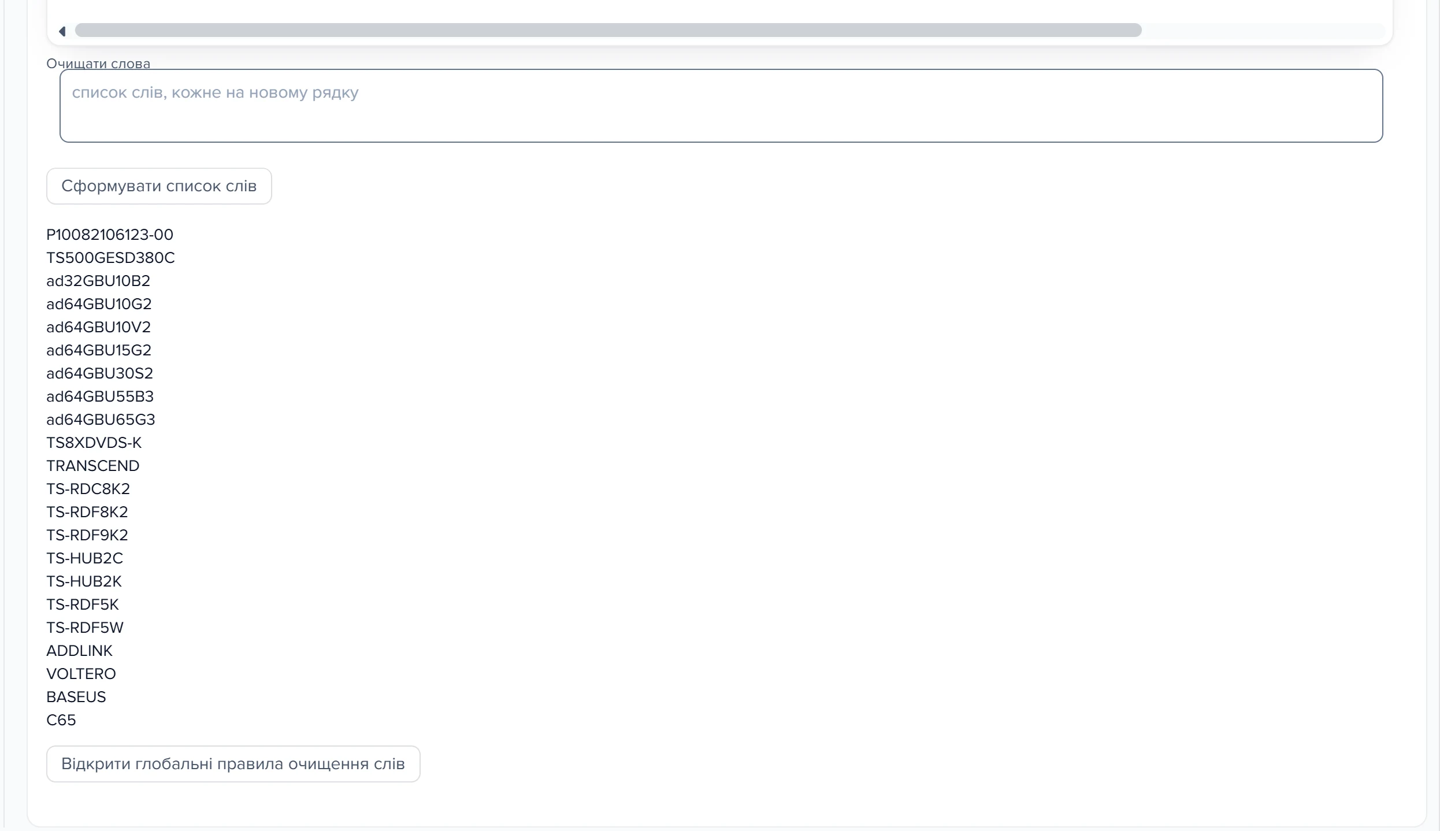Click the TS8XDVDS-K word

point(94,443)
